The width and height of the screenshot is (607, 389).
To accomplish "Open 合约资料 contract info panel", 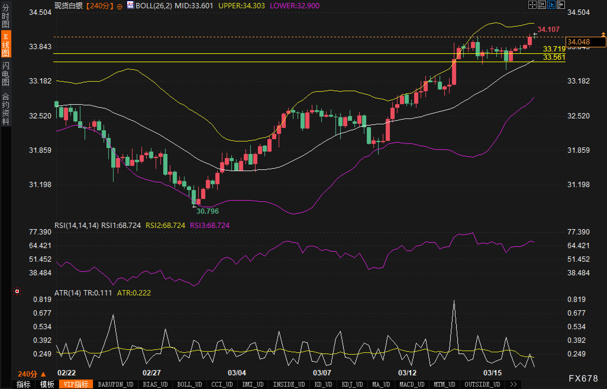I will (x=6, y=108).
